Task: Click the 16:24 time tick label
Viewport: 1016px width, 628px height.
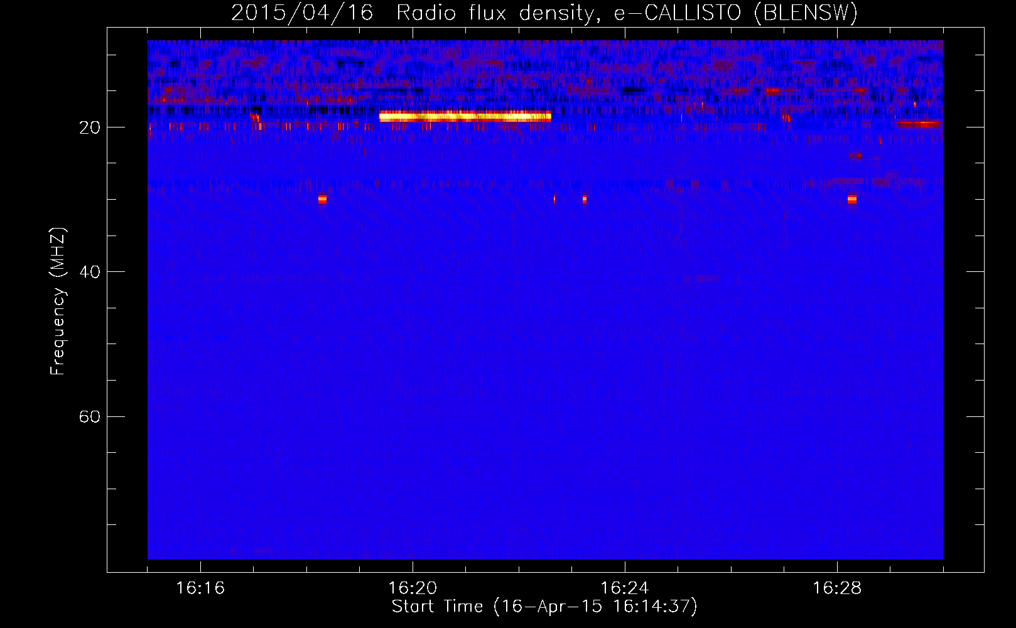Action: click(625, 588)
